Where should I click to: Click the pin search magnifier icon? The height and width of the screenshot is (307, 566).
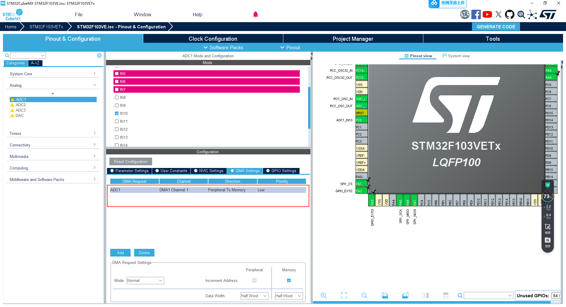click(x=460, y=295)
